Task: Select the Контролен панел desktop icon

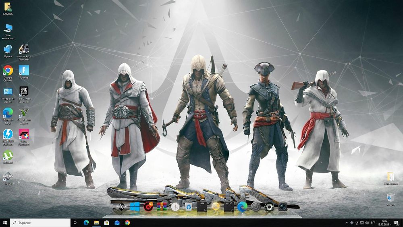Action: tap(8, 95)
